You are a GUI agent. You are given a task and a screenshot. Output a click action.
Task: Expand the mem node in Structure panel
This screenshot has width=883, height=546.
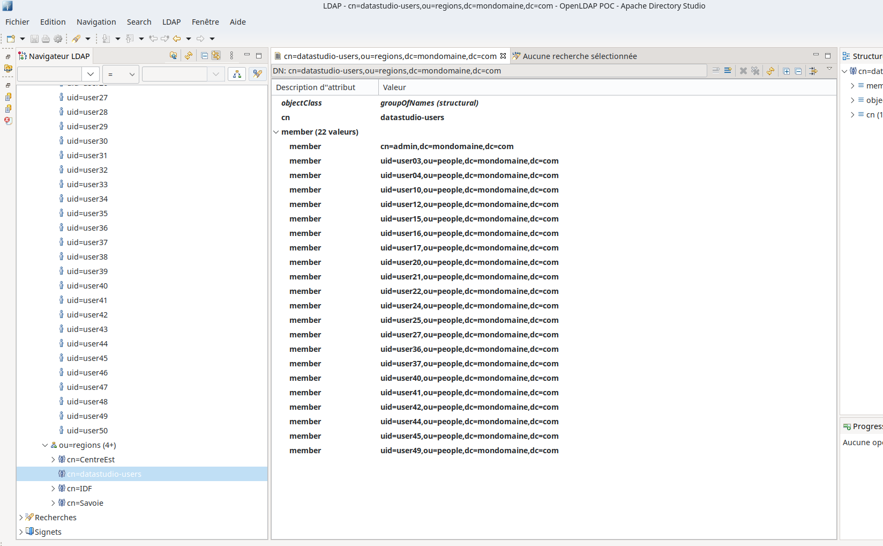click(852, 86)
